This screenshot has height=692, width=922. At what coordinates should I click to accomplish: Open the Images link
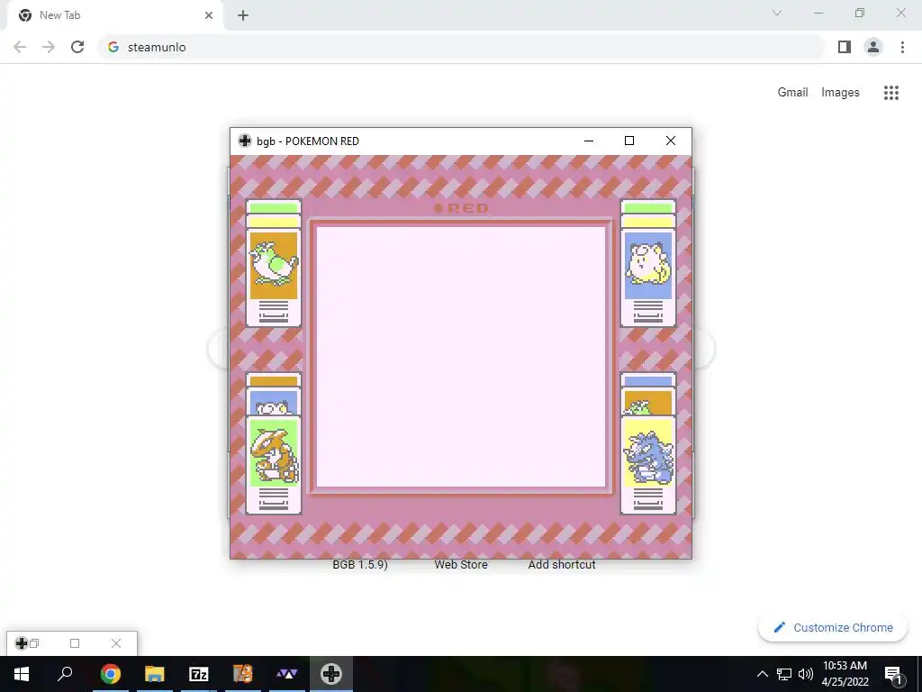pyautogui.click(x=840, y=93)
